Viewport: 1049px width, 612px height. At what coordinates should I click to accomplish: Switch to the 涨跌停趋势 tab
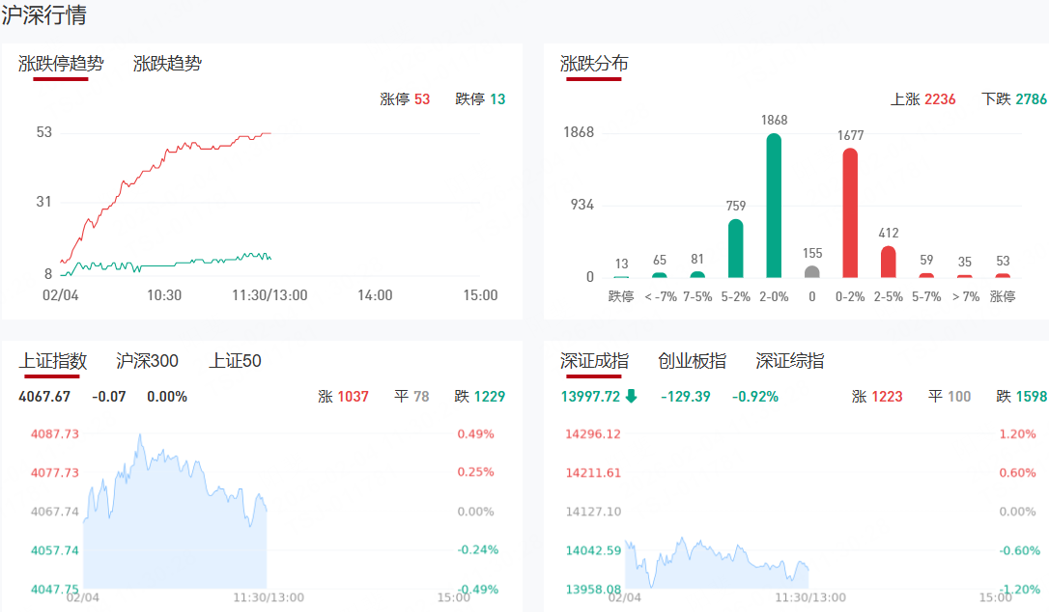tap(61, 65)
